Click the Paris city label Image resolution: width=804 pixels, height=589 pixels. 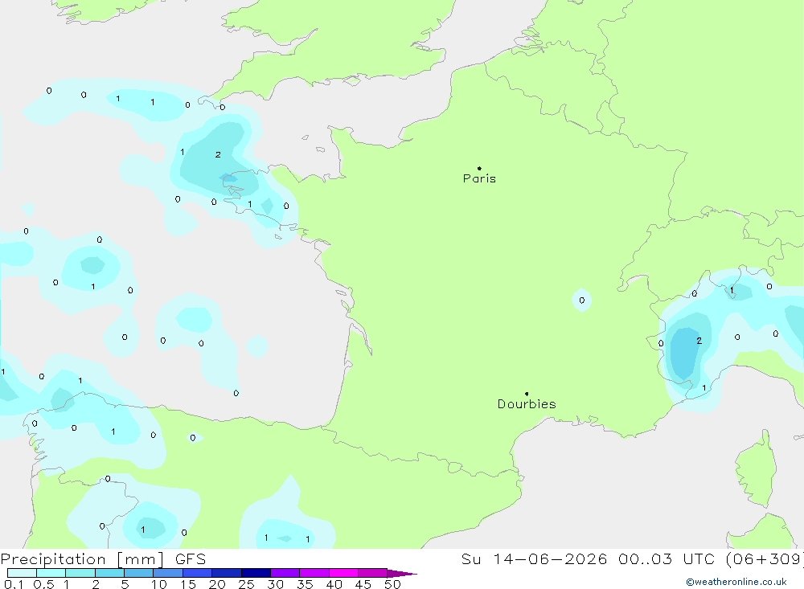coord(479,178)
